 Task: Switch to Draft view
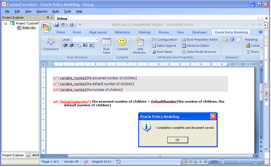205,162
